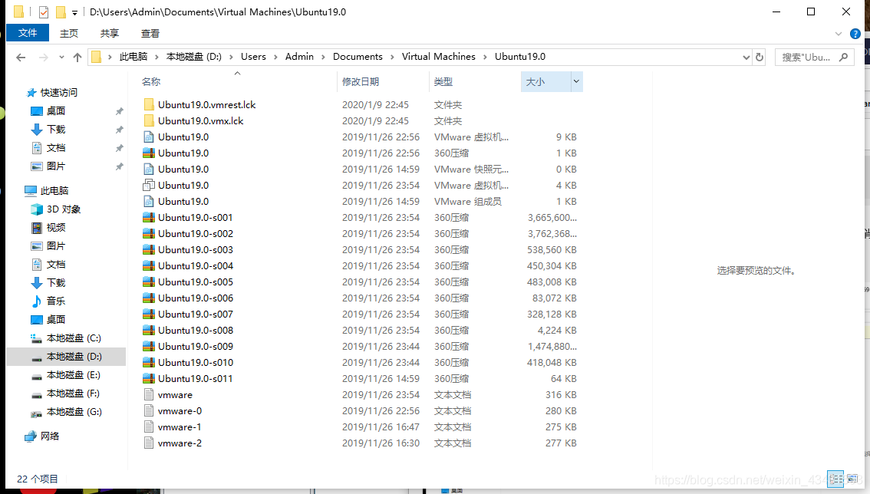This screenshot has width=870, height=494.
Task: Click the Forward navigation arrow
Action: click(43, 58)
